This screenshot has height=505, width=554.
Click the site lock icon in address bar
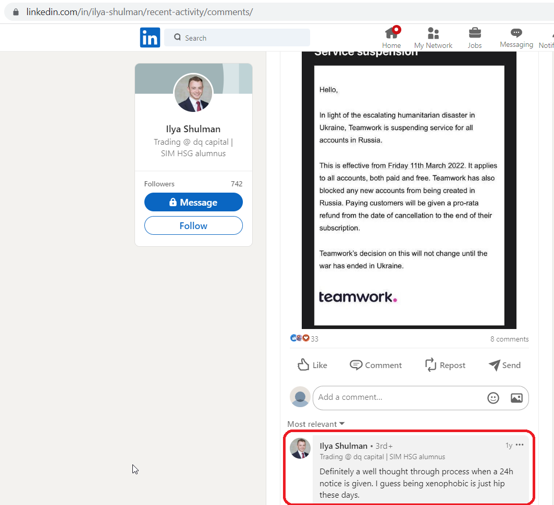tap(16, 12)
